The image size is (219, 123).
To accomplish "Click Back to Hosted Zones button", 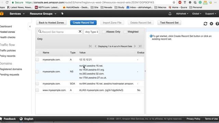I will [51, 23].
